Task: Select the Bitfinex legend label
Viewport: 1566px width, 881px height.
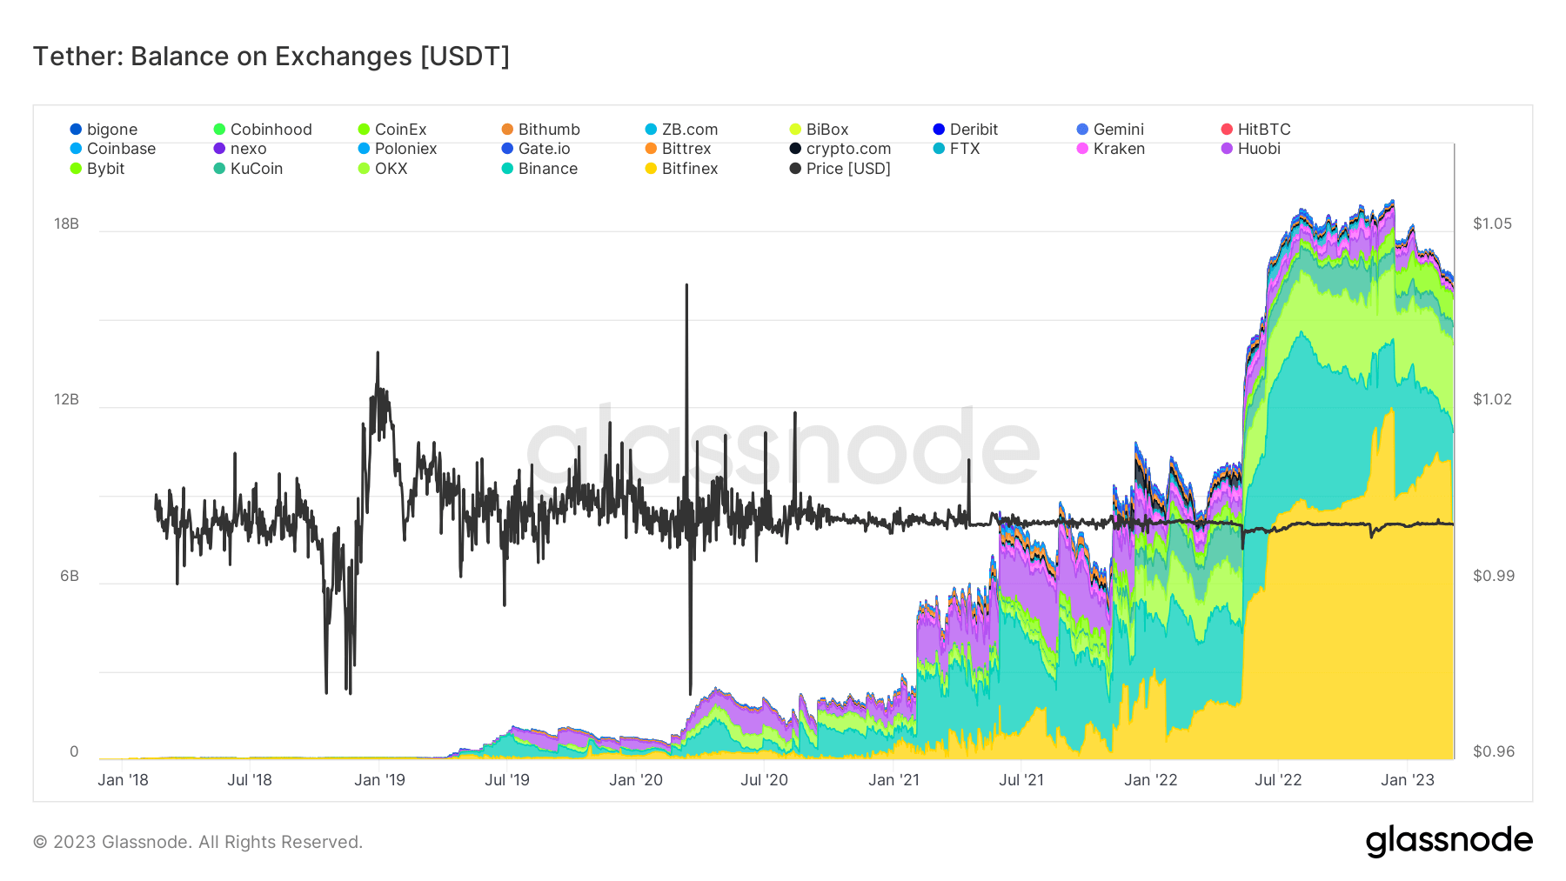Action: pos(690,169)
